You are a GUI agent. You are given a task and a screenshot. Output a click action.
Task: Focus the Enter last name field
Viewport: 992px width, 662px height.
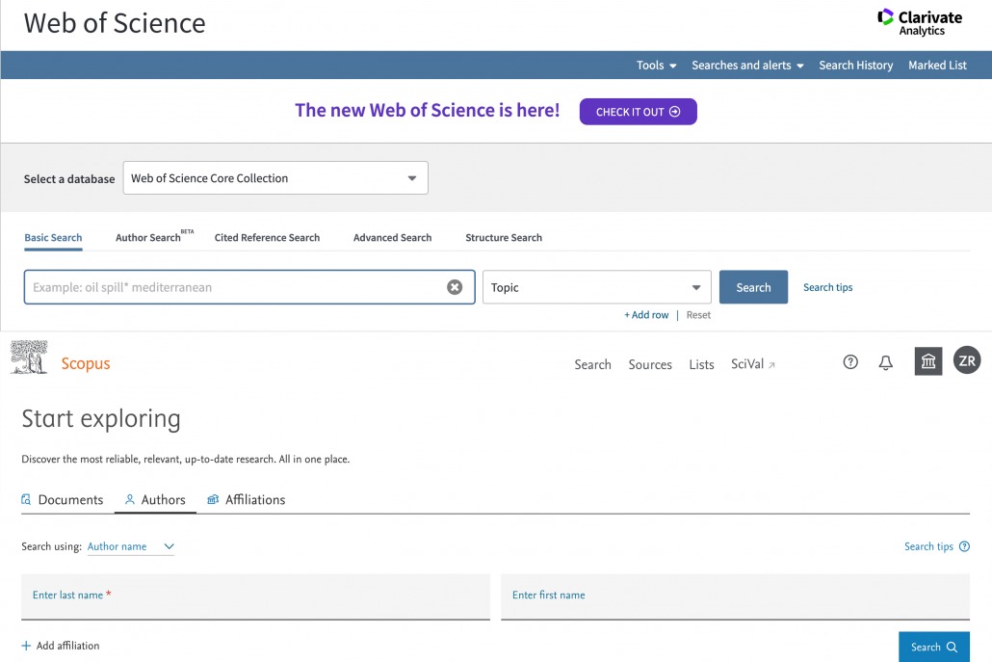coord(255,596)
